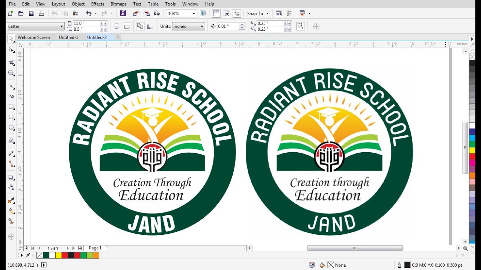The height and width of the screenshot is (270, 481).
Task: Select the Polygon tool
Action: 11,128
